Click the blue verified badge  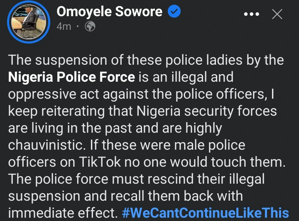[x=174, y=12]
